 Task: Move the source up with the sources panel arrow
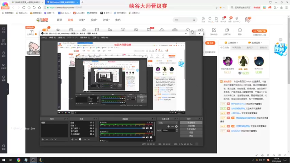[85, 139]
